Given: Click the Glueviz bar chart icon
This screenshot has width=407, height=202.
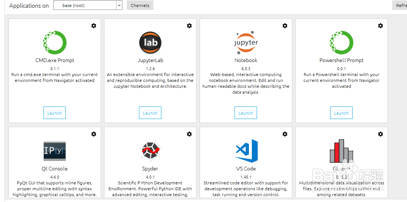Looking at the screenshot, I should click(x=342, y=151).
